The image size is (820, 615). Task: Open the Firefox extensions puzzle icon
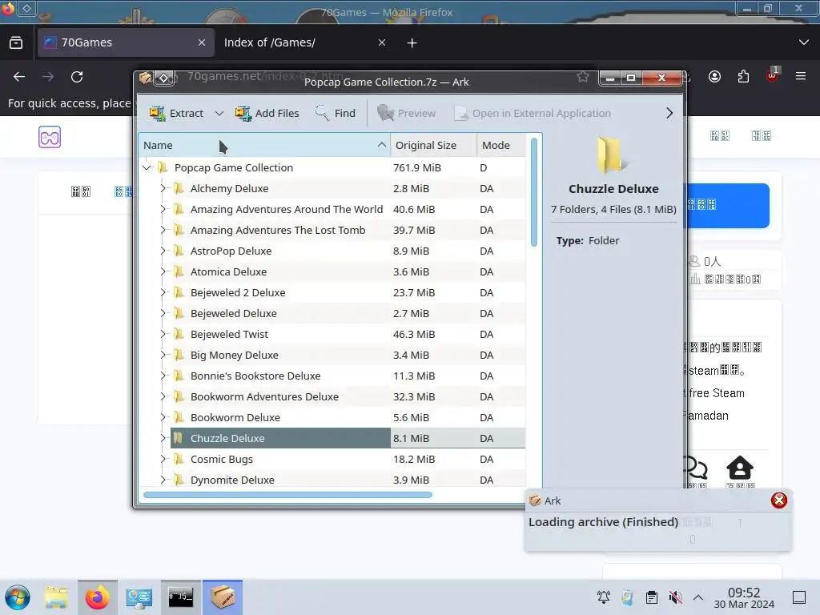coord(743,77)
